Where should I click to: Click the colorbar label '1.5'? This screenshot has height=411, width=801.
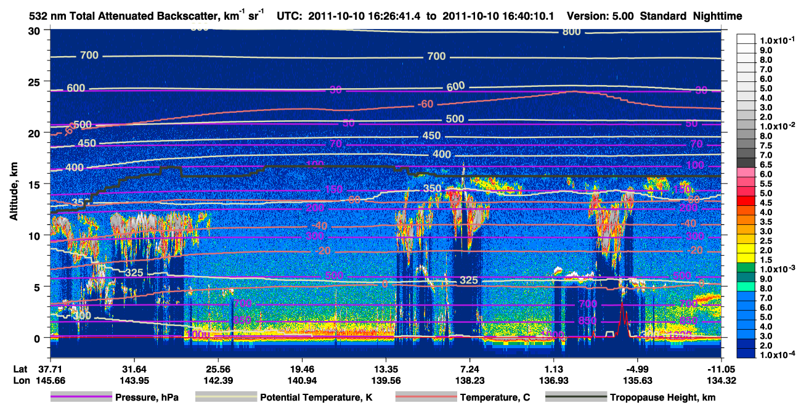pyautogui.click(x=766, y=260)
